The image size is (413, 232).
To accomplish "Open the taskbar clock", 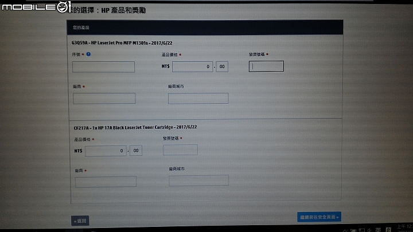I will [404, 229].
